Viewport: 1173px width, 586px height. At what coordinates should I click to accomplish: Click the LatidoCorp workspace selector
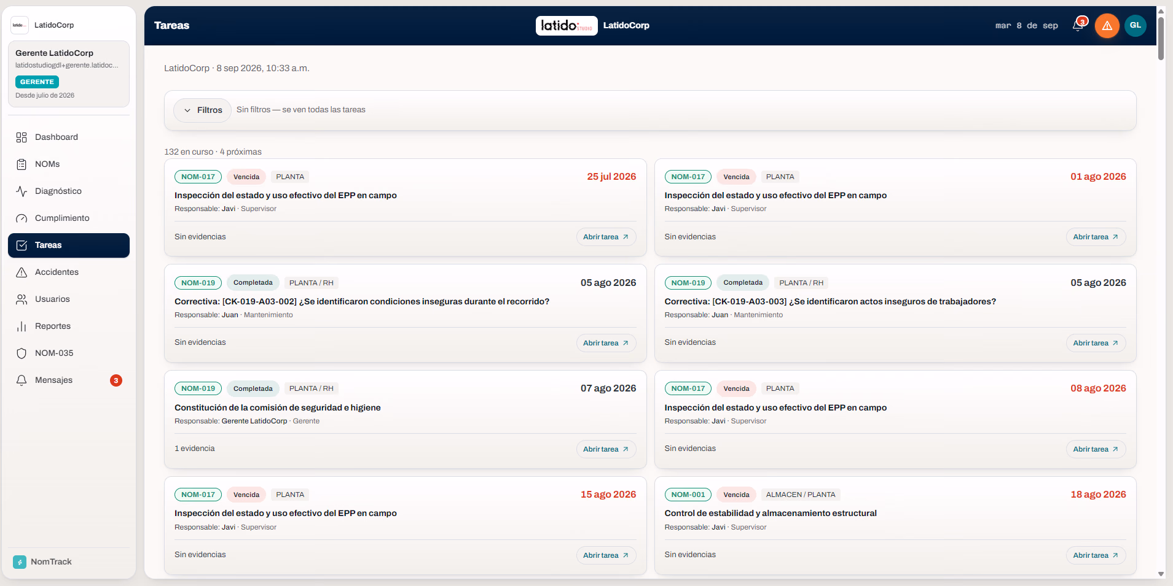[x=69, y=25]
